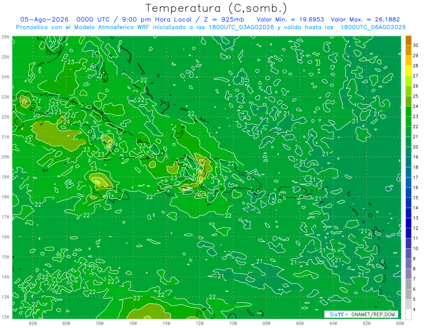Select the valid-until time "1800UTC_06AGO2026"
Viewport: 425px width, 328px height.
pyautogui.click(x=373, y=27)
